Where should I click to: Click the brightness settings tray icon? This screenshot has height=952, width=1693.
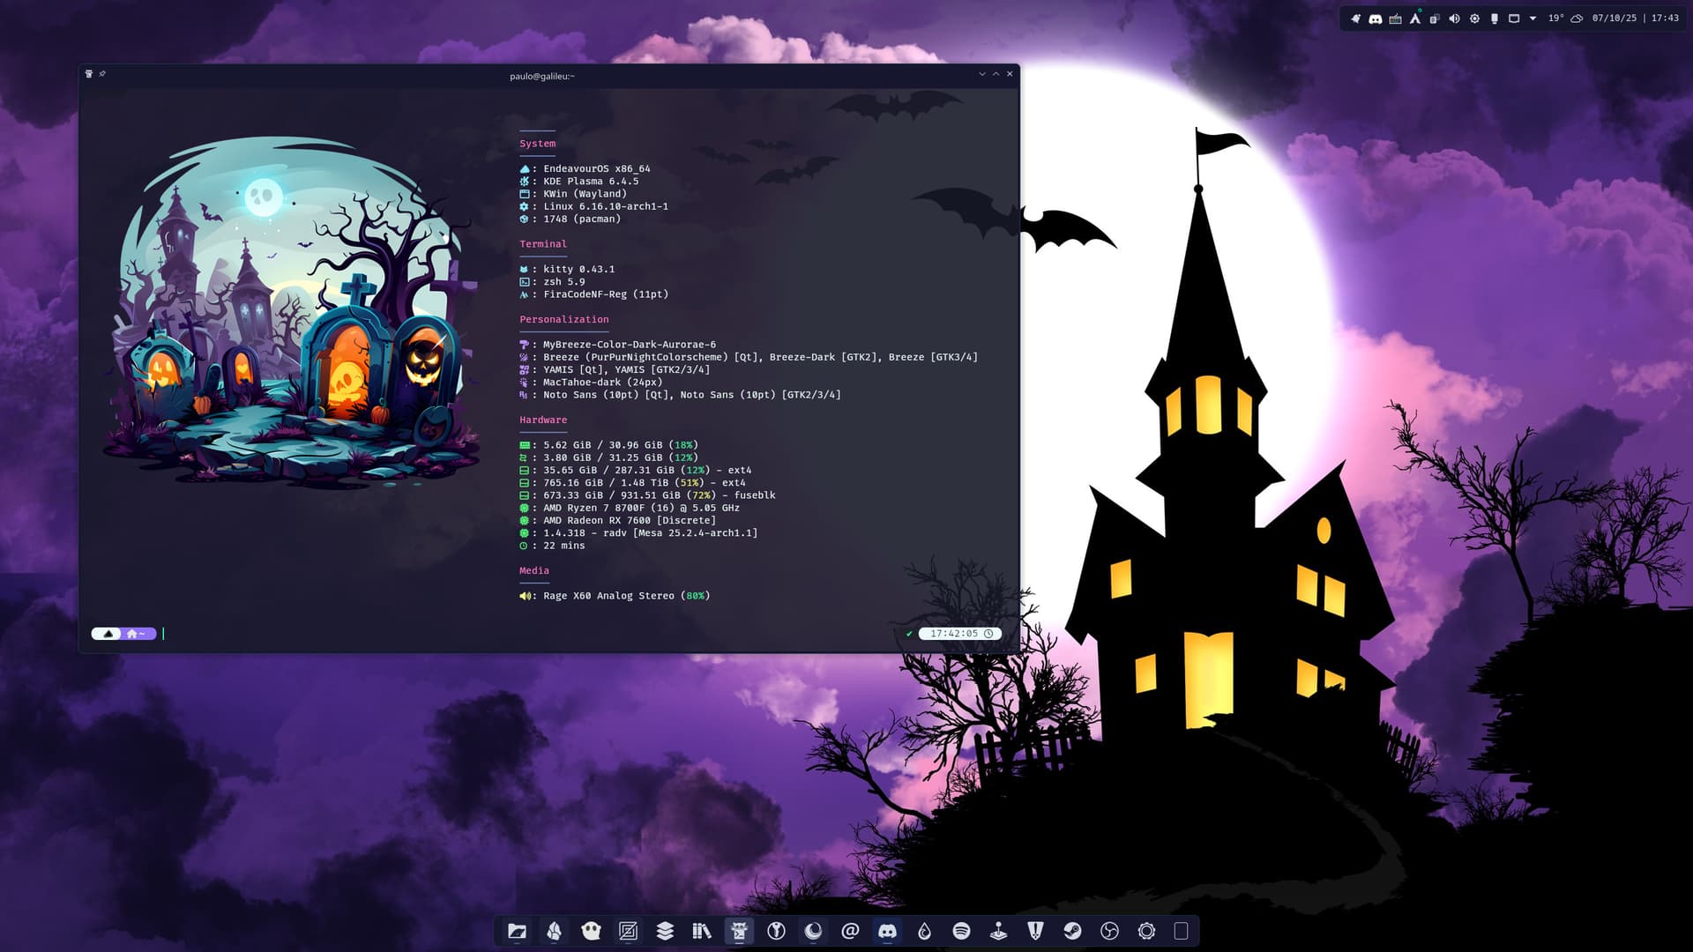tap(1474, 19)
